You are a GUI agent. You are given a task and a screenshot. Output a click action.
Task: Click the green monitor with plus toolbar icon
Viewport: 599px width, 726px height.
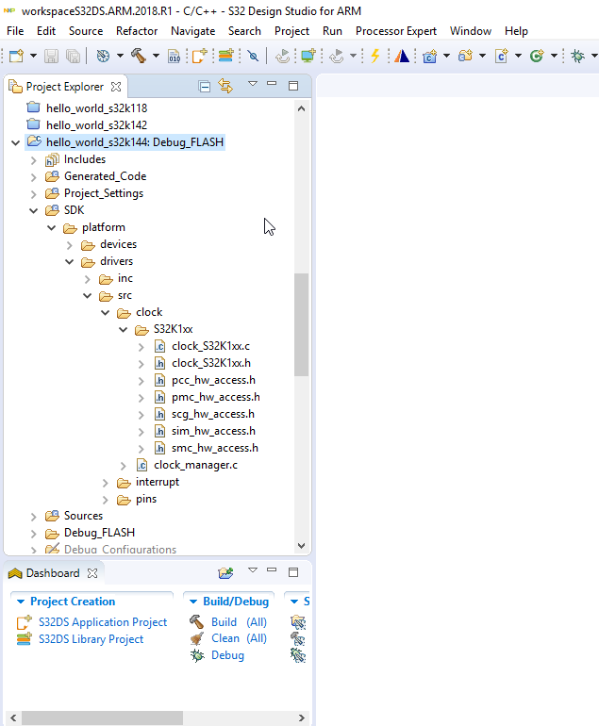pyautogui.click(x=308, y=56)
